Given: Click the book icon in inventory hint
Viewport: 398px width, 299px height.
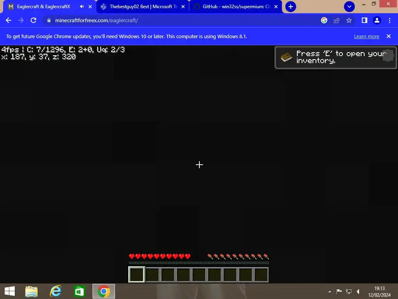Looking at the screenshot, I should click(x=286, y=57).
